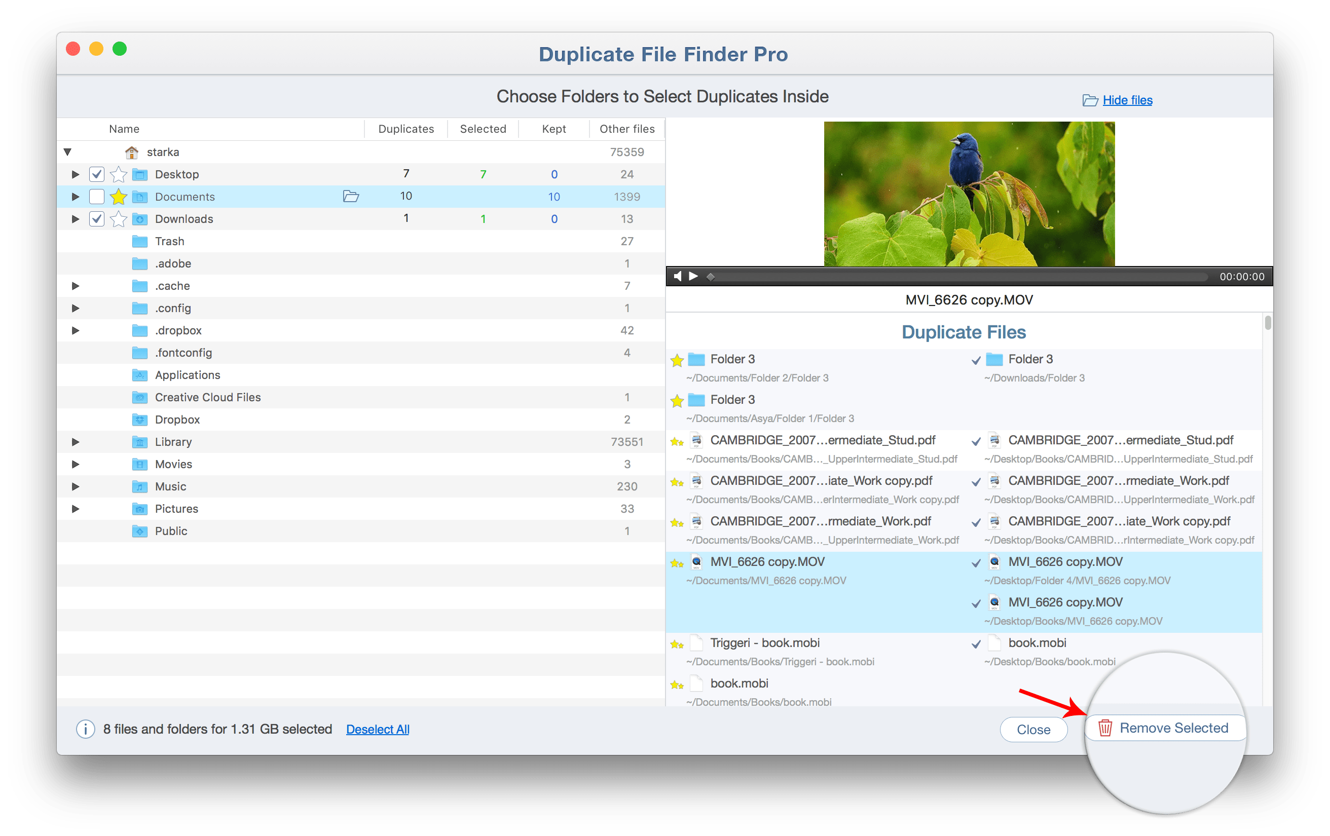Click the star icon next to Desktop

click(x=117, y=173)
